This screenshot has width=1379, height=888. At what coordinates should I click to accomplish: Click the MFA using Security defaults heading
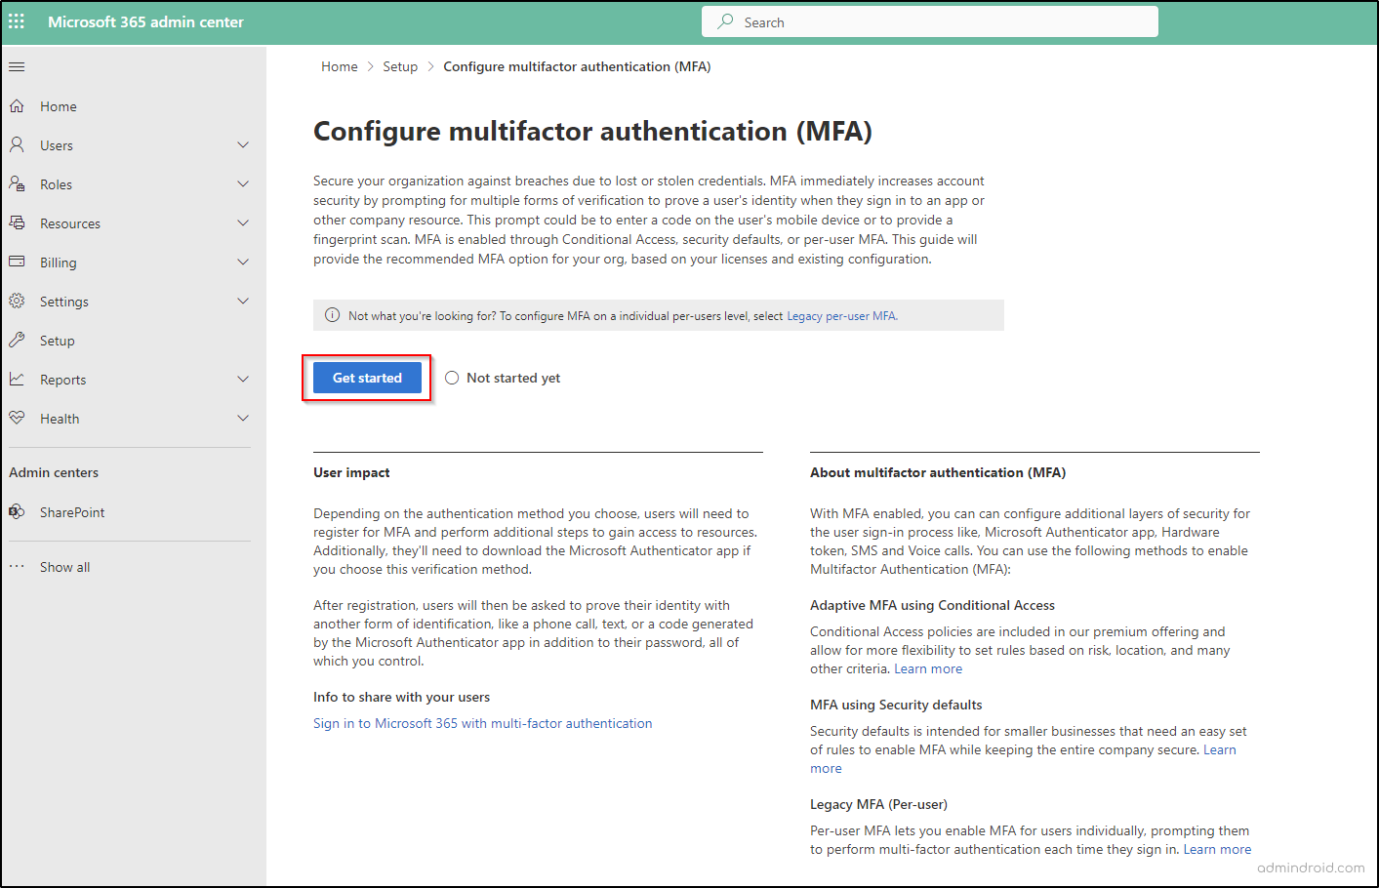click(896, 705)
